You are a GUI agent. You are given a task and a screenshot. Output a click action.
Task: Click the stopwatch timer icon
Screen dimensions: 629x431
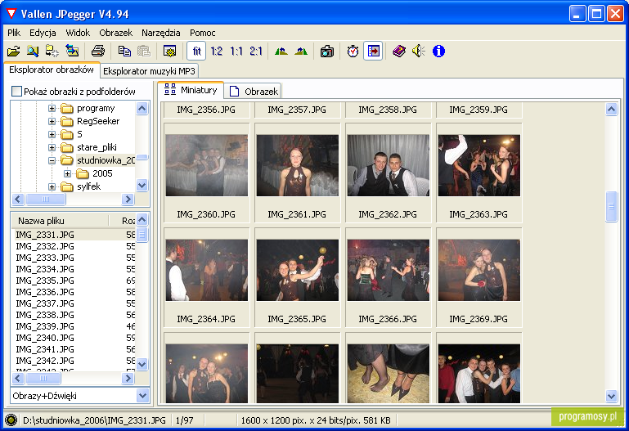pyautogui.click(x=353, y=52)
